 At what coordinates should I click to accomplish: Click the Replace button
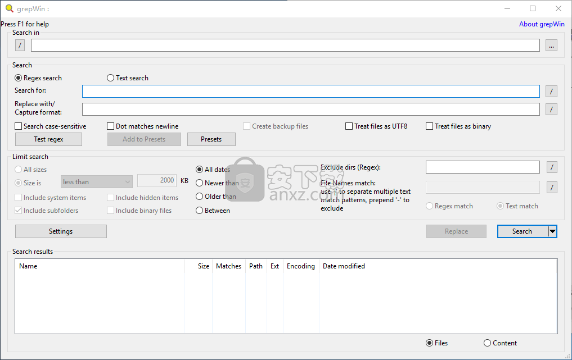pos(456,231)
